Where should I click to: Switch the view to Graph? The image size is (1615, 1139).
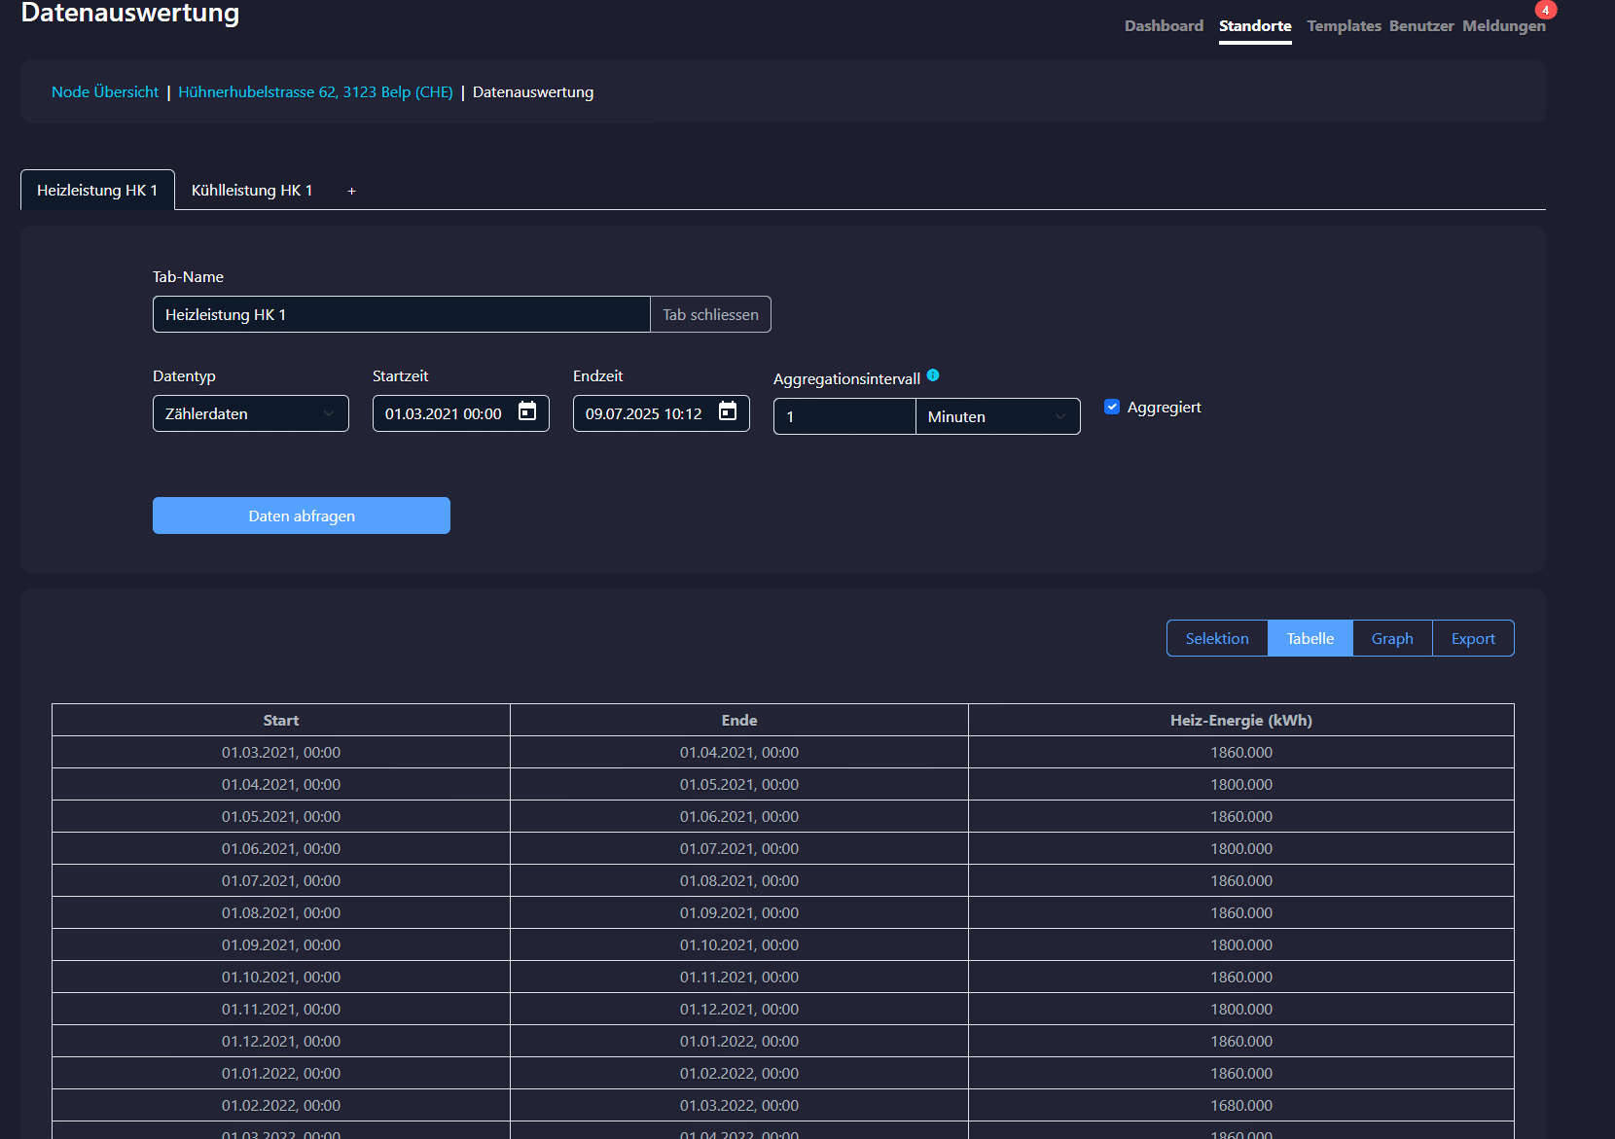[x=1391, y=638]
